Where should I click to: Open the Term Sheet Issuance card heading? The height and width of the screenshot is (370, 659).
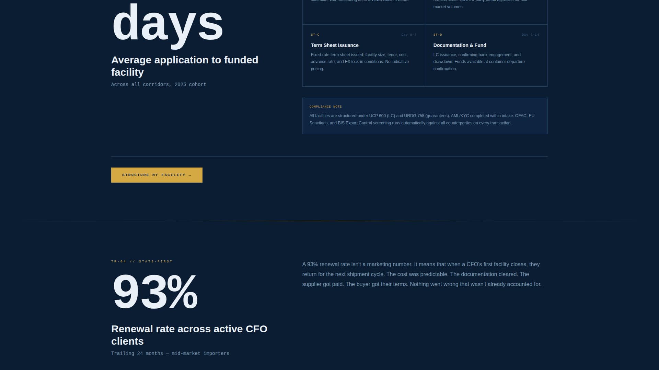[335, 45]
